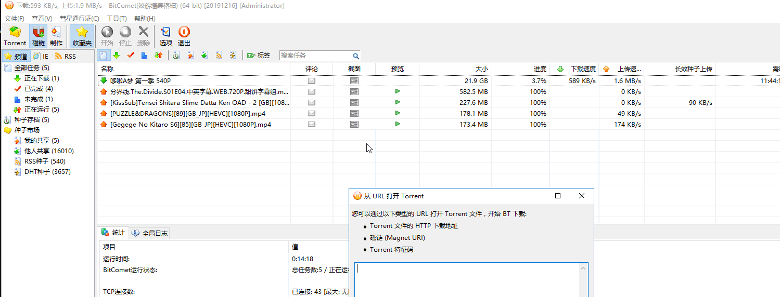
Task: Click the 搜索任务 search field
Action: tap(316, 56)
